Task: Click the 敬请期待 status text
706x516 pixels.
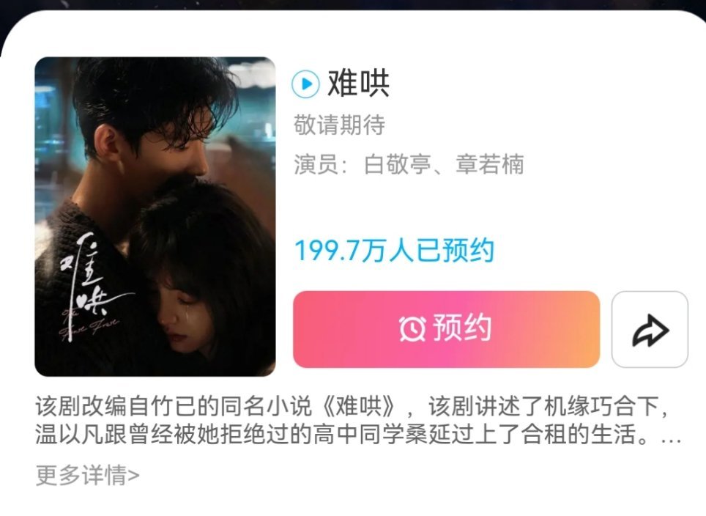Action: point(340,125)
